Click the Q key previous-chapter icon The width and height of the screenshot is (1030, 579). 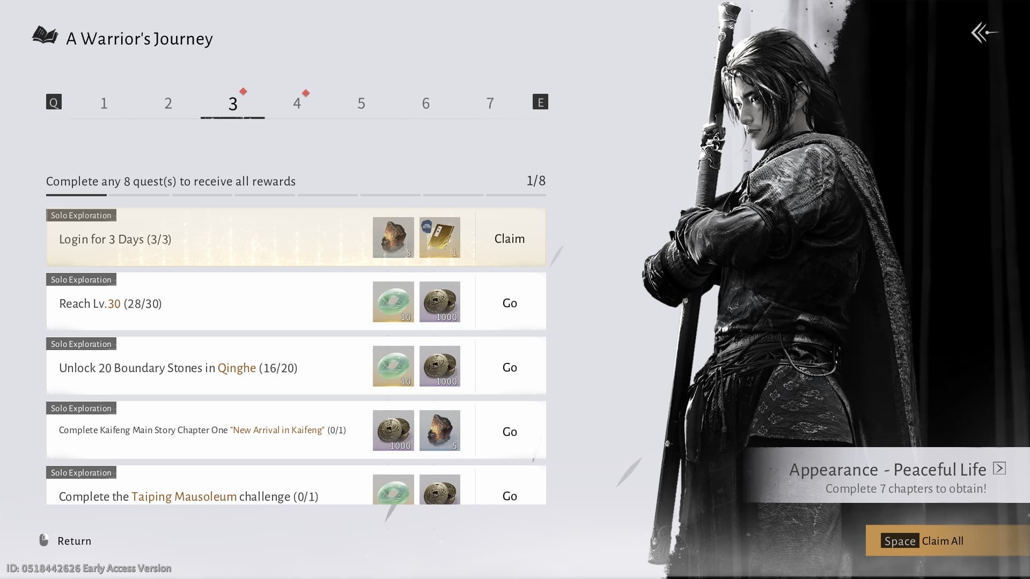point(54,101)
